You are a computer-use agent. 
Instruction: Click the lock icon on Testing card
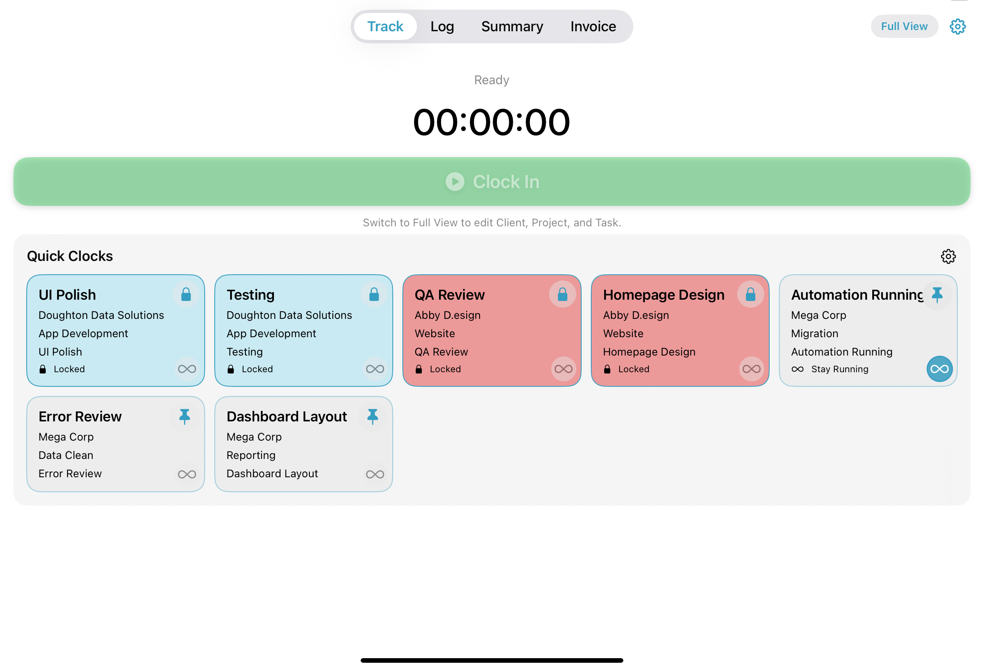pyautogui.click(x=374, y=295)
